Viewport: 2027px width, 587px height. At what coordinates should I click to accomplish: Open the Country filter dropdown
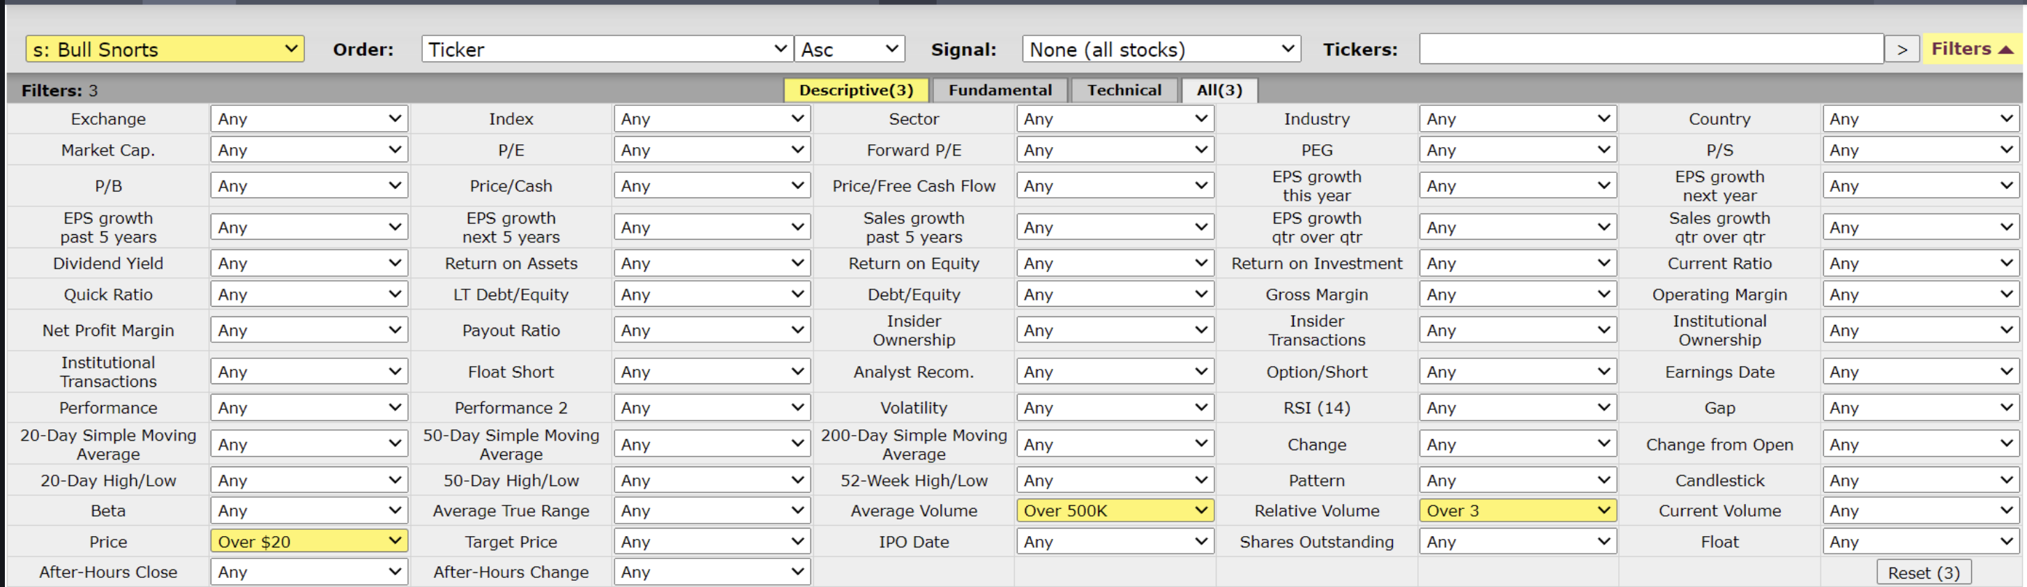(x=1921, y=119)
